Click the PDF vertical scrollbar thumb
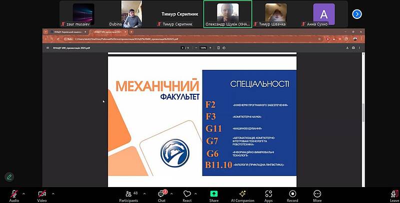 (x=363, y=112)
